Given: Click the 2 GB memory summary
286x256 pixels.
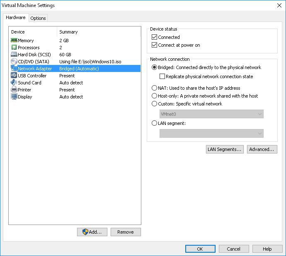Looking at the screenshot, I should 64,41.
